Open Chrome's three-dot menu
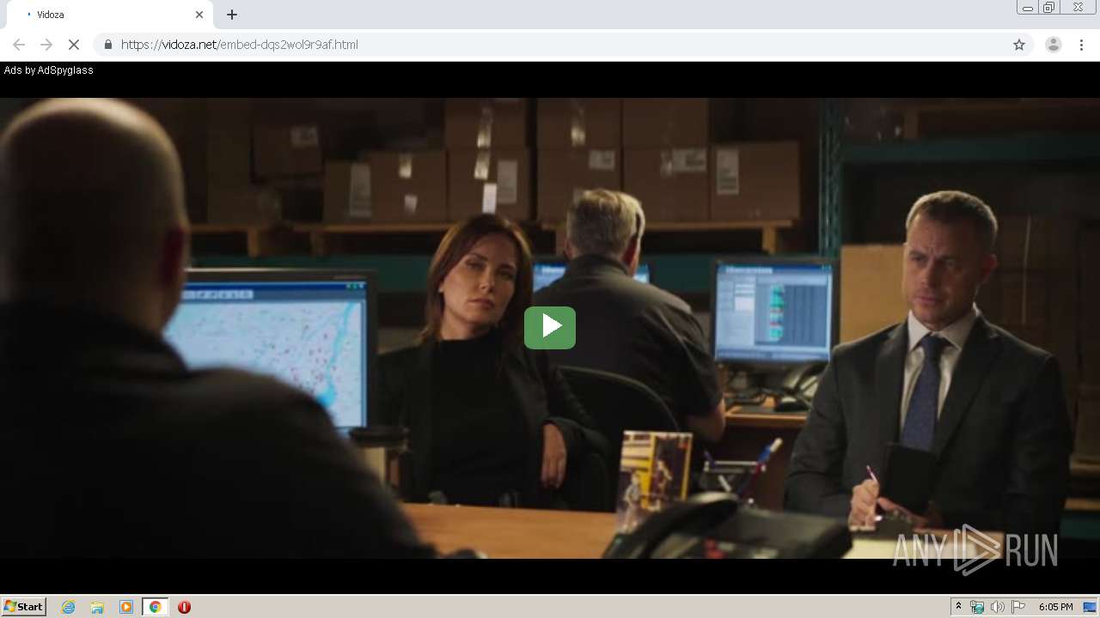 coord(1081,45)
